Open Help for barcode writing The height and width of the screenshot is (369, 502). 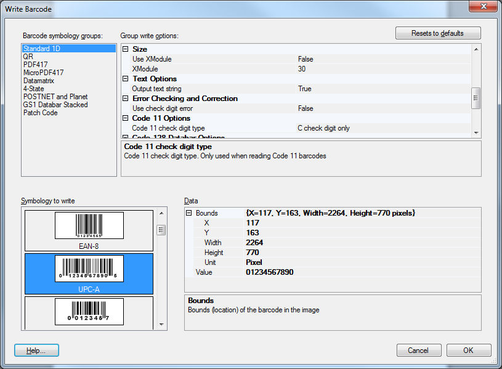(x=36, y=351)
